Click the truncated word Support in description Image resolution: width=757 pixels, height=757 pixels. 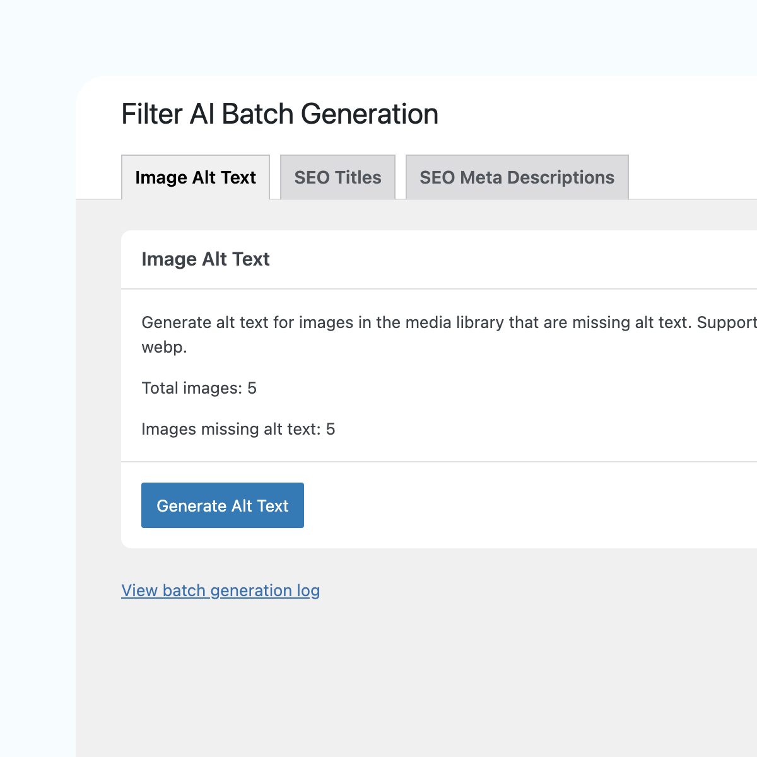coord(726,322)
